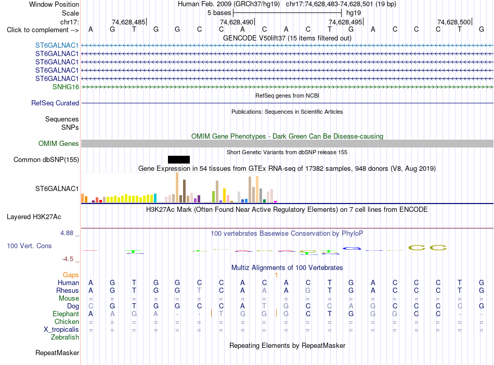Click the OMIM Genes track label

pos(58,143)
